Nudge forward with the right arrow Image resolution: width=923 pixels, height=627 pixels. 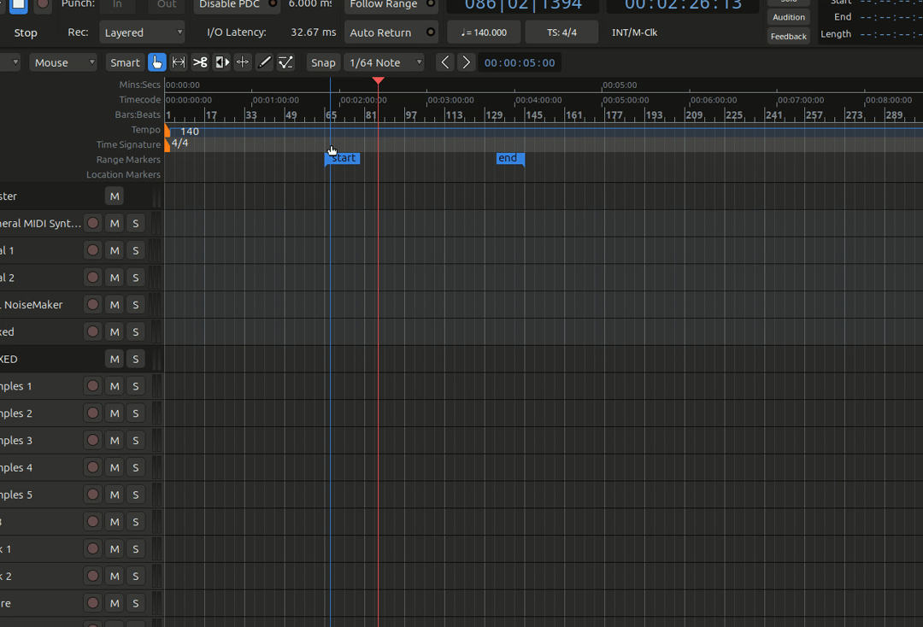466,62
